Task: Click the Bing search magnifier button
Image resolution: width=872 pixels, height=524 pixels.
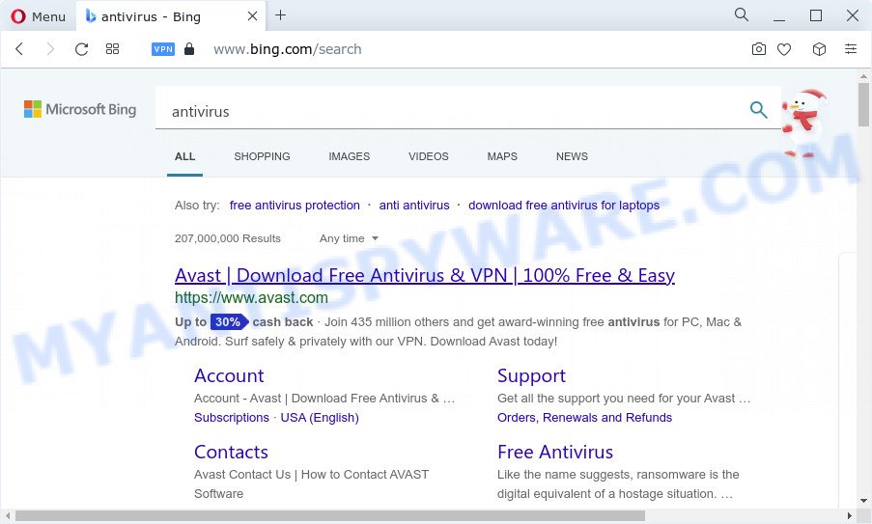Action: (759, 109)
